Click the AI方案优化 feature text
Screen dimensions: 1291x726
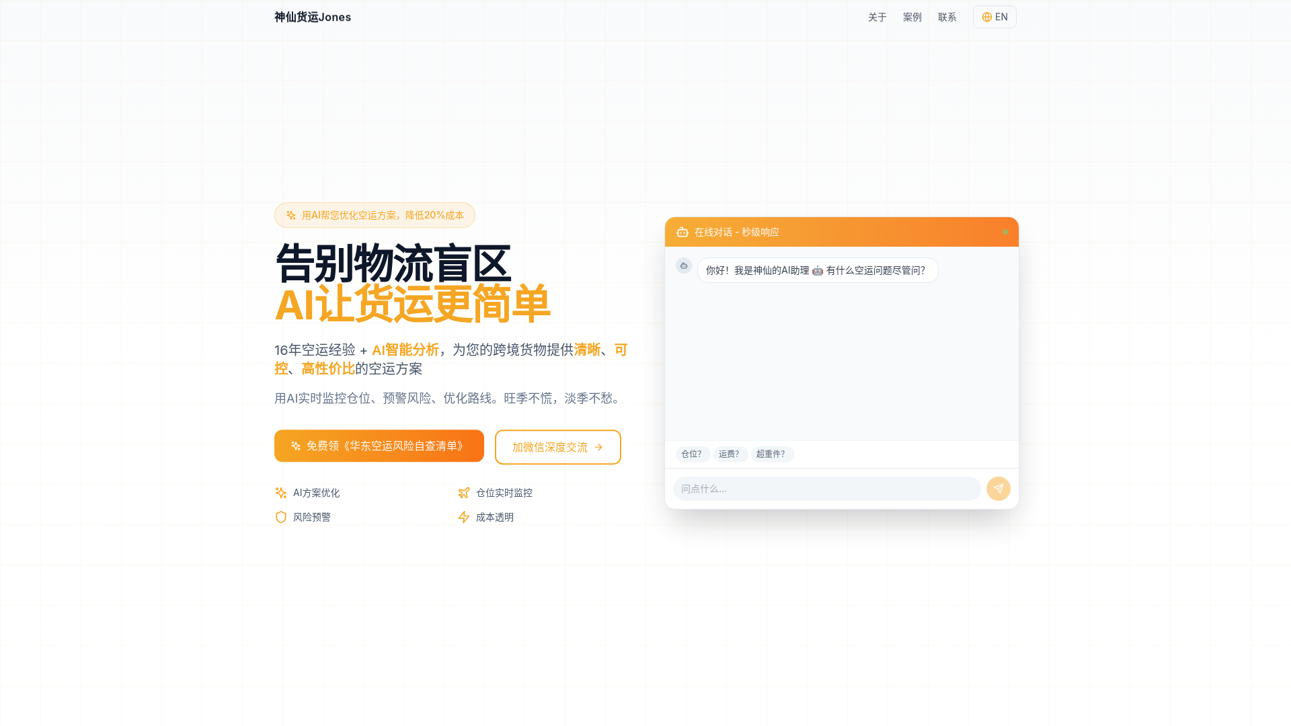(316, 493)
